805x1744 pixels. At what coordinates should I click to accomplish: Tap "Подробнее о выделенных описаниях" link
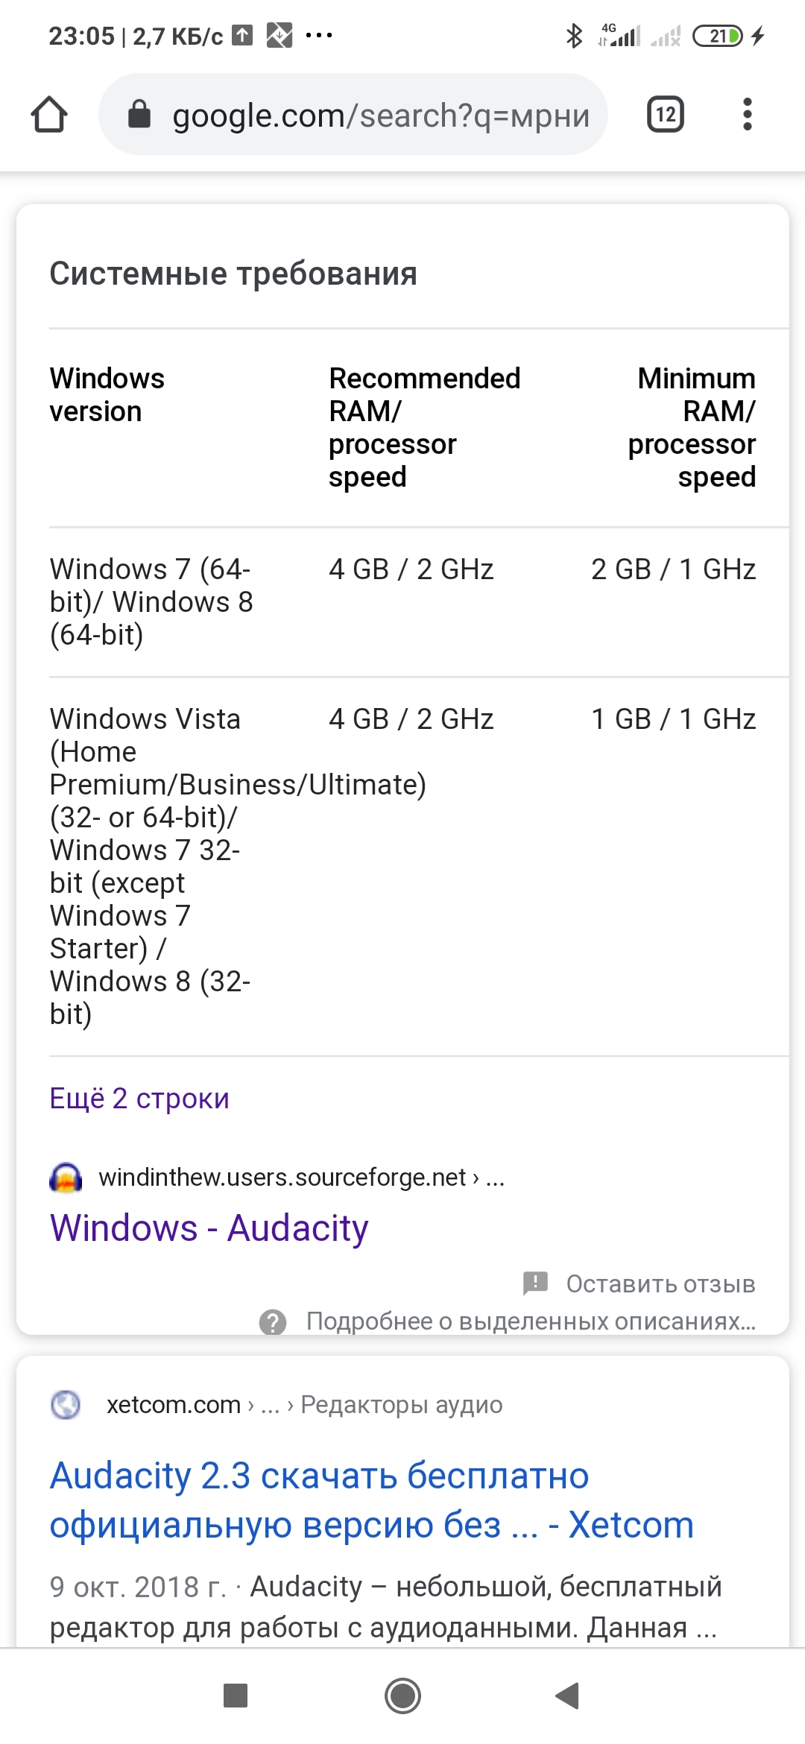pos(531,1321)
